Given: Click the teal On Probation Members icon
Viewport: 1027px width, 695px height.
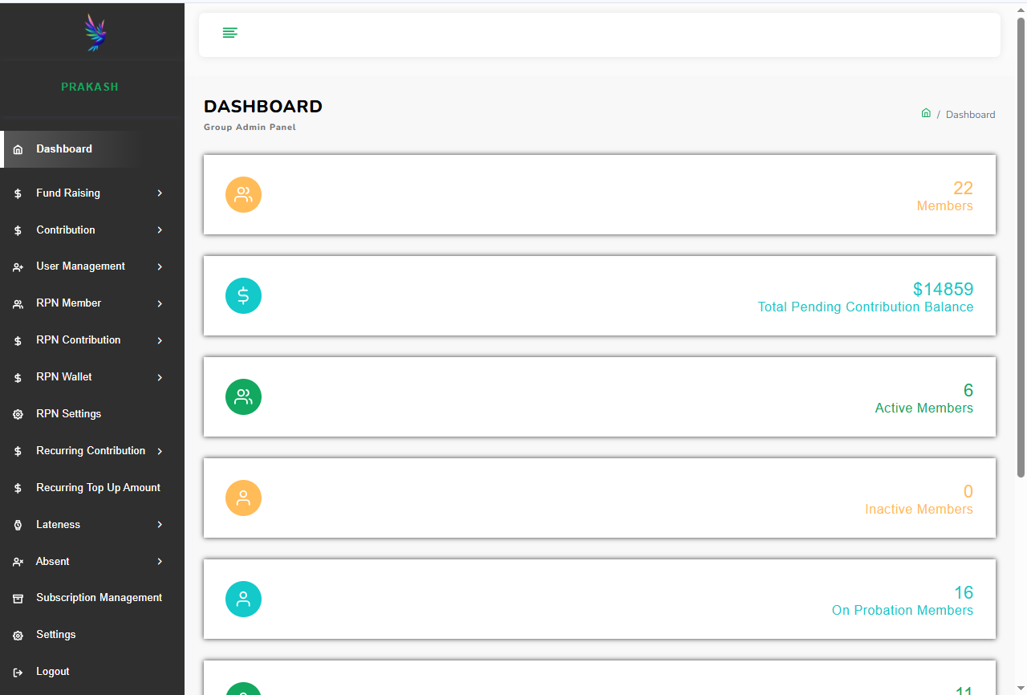Looking at the screenshot, I should click(x=243, y=599).
